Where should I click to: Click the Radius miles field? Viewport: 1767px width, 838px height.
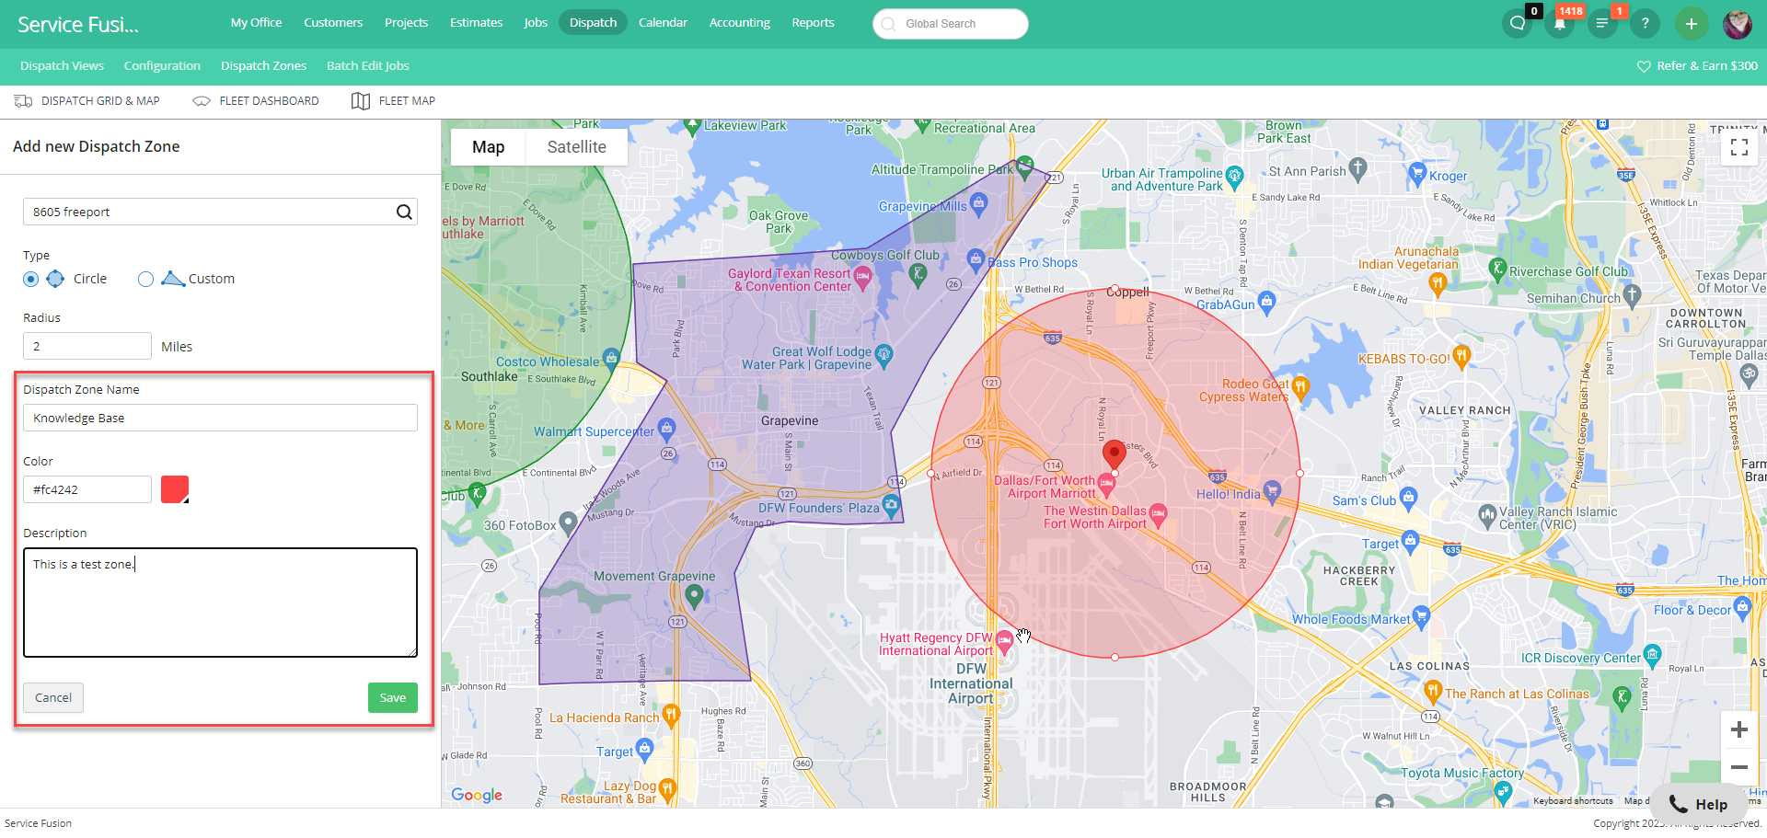87,346
